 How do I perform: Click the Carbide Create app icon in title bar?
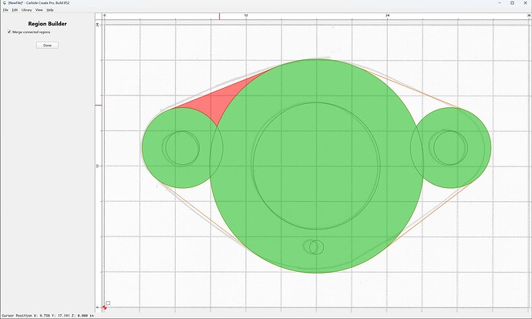(x=5, y=3)
